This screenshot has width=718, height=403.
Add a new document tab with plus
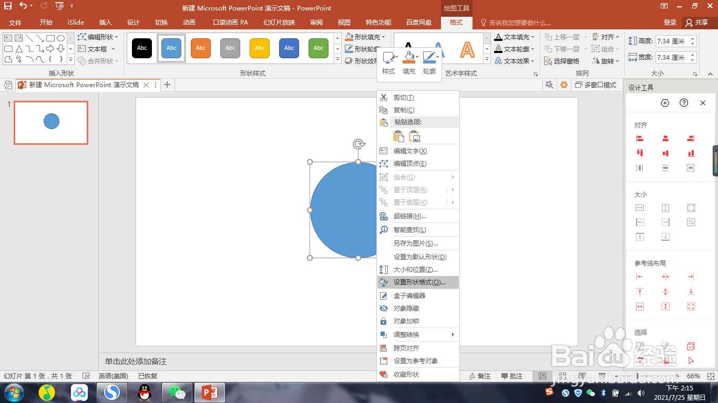(x=167, y=84)
